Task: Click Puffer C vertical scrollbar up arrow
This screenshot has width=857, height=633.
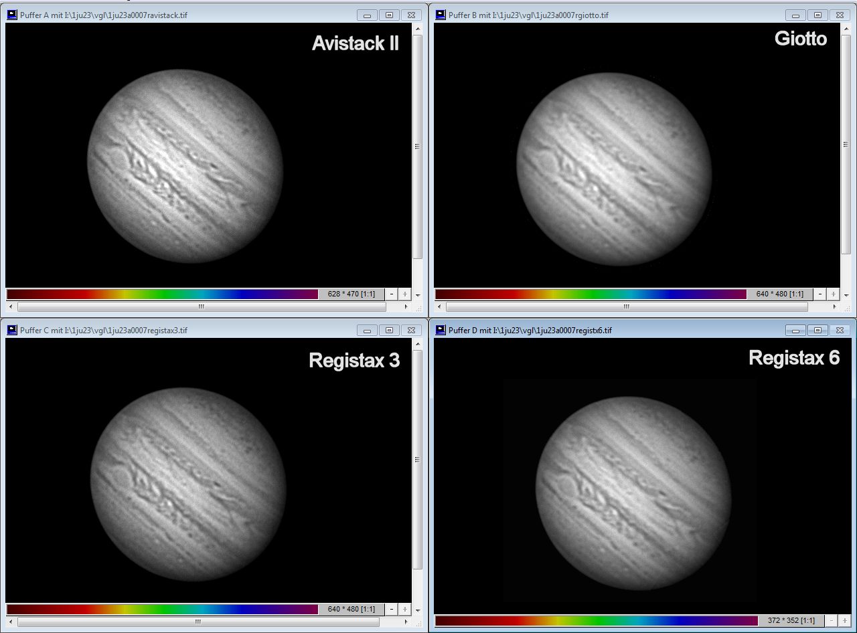Action: coord(418,344)
